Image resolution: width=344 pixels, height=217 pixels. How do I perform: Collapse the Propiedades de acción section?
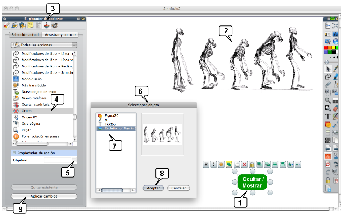pyautogui.click(x=14, y=153)
